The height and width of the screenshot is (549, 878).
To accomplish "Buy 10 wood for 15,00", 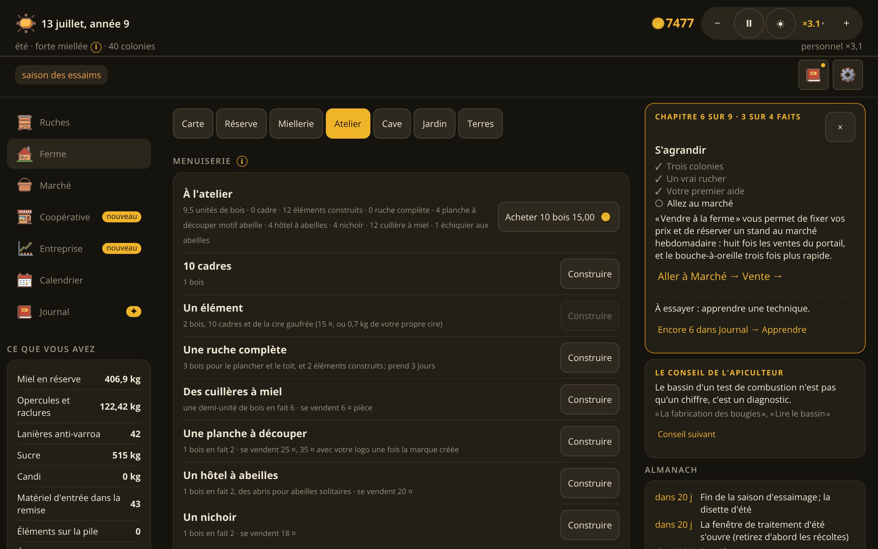I will [558, 217].
